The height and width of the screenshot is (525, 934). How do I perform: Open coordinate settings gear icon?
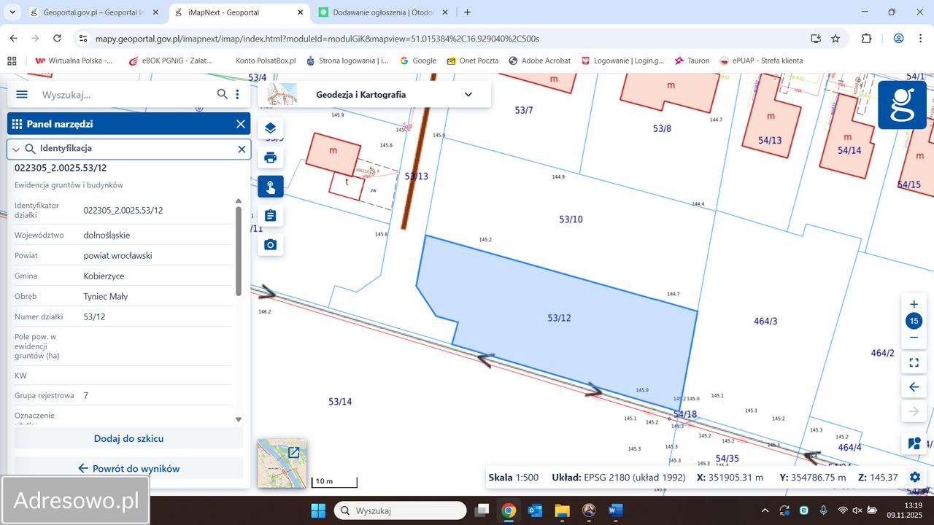(915, 477)
